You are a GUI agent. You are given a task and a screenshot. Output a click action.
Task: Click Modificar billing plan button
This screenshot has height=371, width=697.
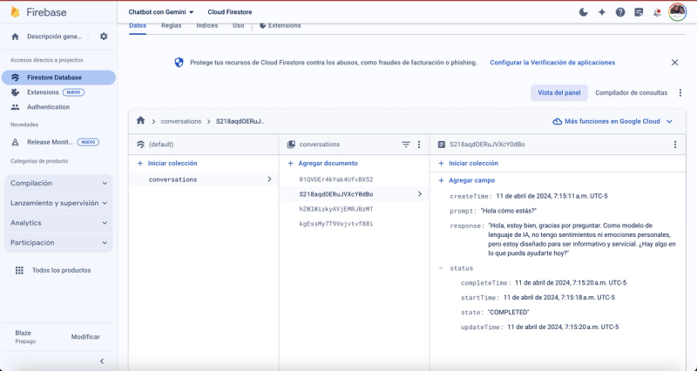85,337
